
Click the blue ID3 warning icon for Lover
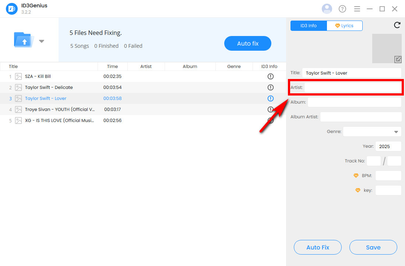pyautogui.click(x=271, y=98)
